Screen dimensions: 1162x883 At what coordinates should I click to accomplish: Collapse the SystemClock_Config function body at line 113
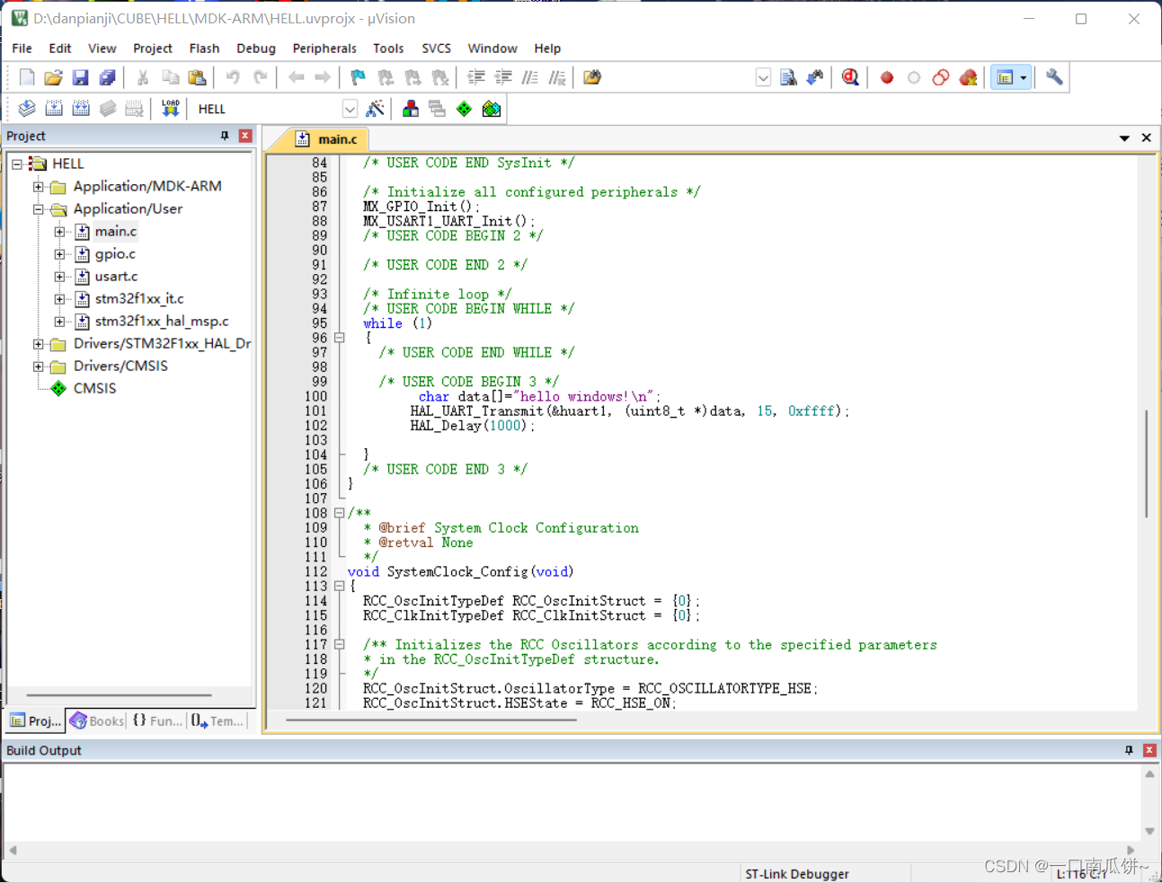(340, 586)
